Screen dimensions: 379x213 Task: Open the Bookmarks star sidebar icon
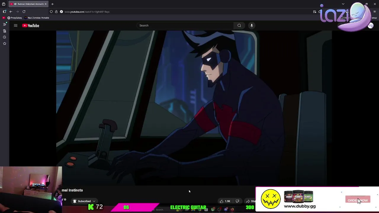[4, 43]
